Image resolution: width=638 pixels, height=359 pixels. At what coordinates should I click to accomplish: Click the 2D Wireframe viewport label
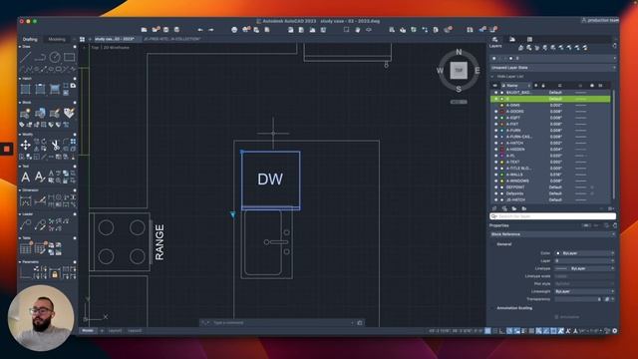tap(117, 48)
